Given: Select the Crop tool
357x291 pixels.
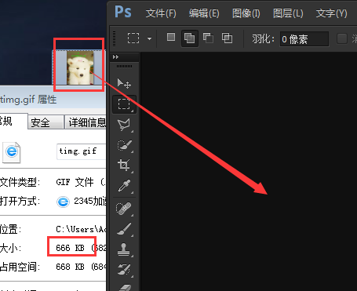Looking at the screenshot, I should click(124, 166).
